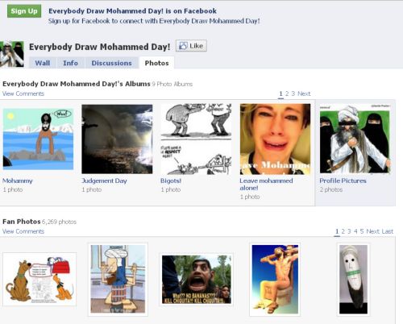The height and width of the screenshot is (324, 403).
Task: Select albums page 1 link
Action: coord(280,93)
